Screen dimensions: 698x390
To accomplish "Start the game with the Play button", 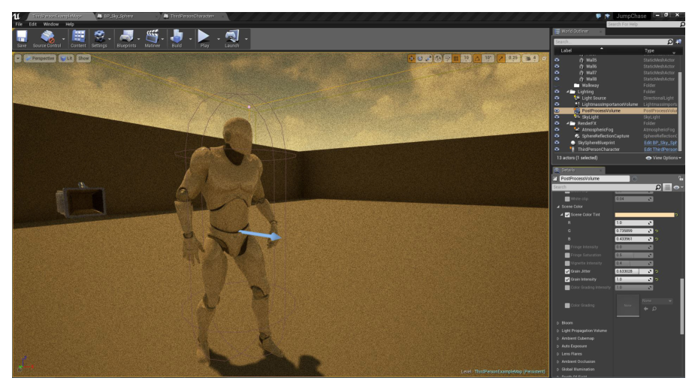I will [204, 39].
